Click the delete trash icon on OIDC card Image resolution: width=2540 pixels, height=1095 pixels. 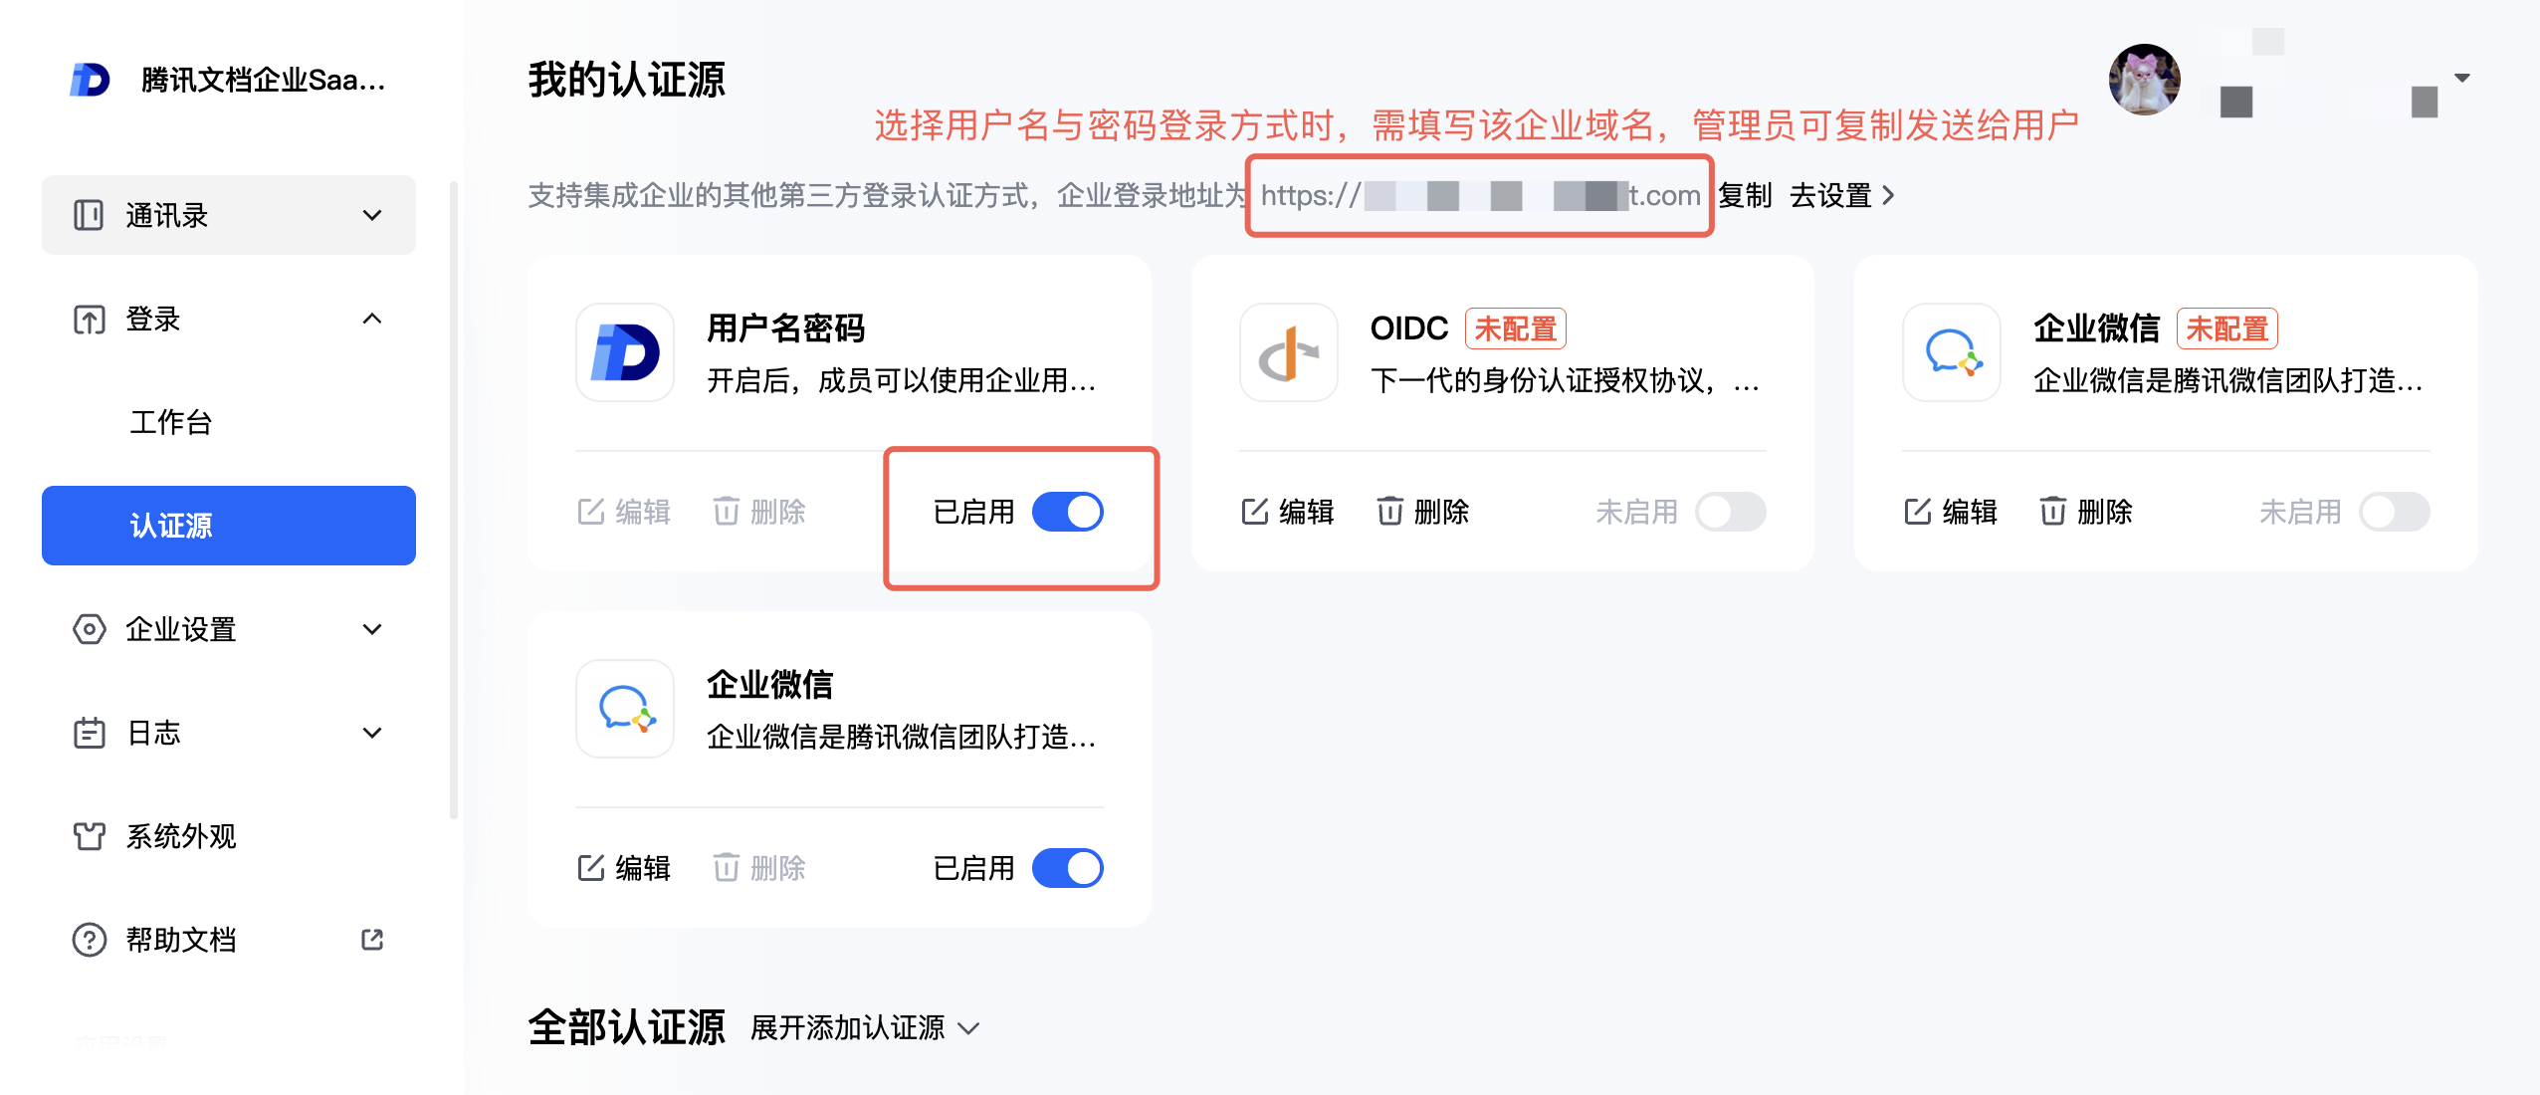[1389, 512]
